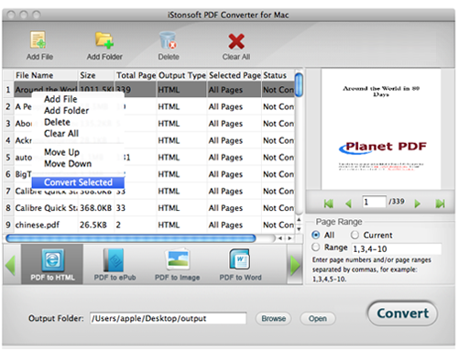This screenshot has width=458, height=352.
Task: Click the Size column header
Action: click(96, 75)
